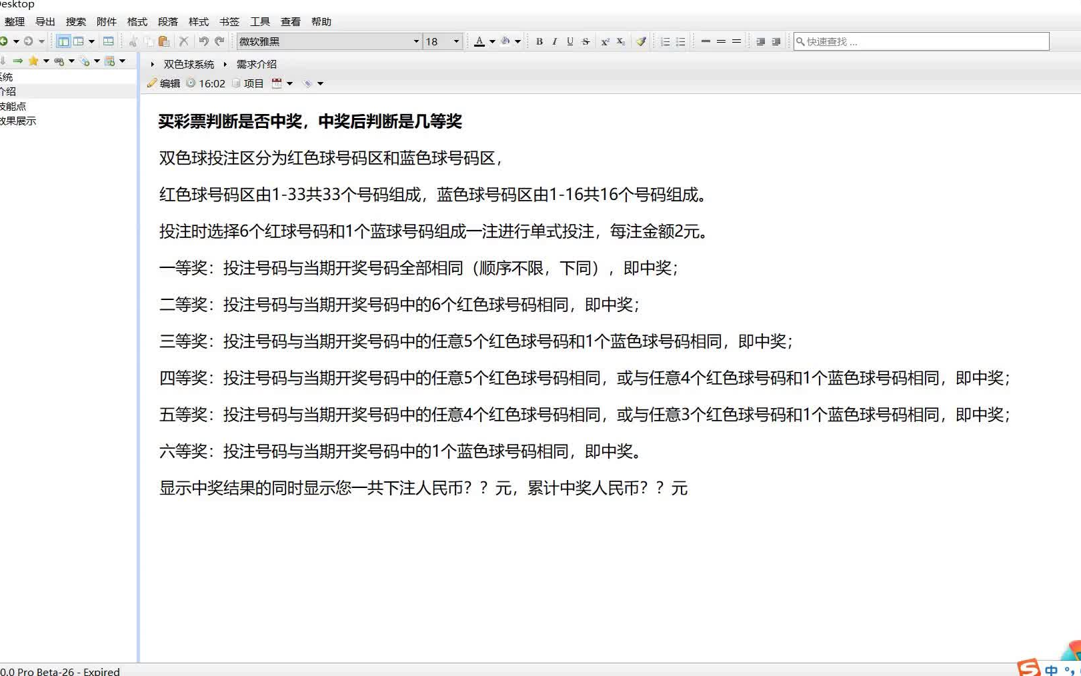This screenshot has height=676, width=1081.
Task: Click the split-view layout icon
Action: (x=108, y=41)
